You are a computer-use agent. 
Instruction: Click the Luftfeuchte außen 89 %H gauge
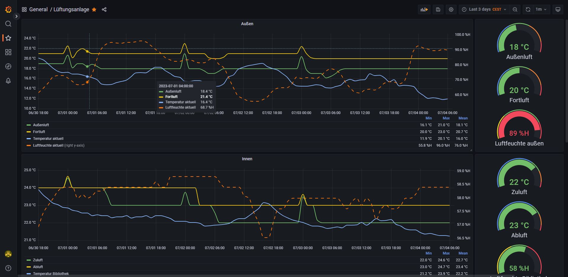click(x=519, y=128)
